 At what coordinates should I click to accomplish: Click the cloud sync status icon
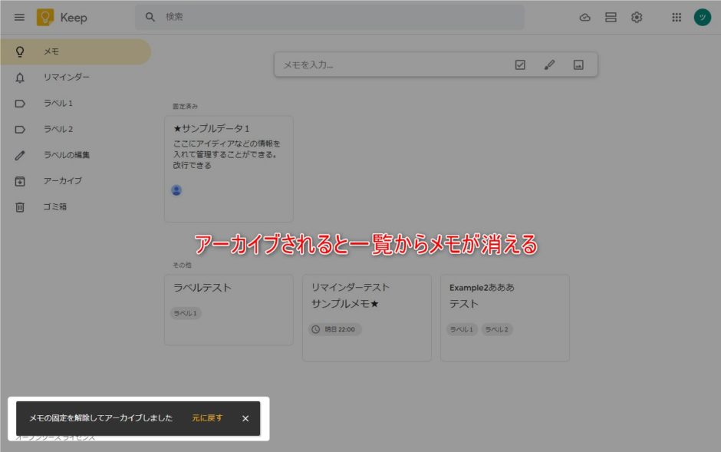click(x=585, y=18)
